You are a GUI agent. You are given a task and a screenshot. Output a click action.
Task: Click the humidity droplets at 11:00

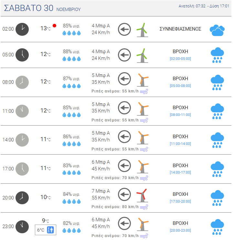click(71, 115)
